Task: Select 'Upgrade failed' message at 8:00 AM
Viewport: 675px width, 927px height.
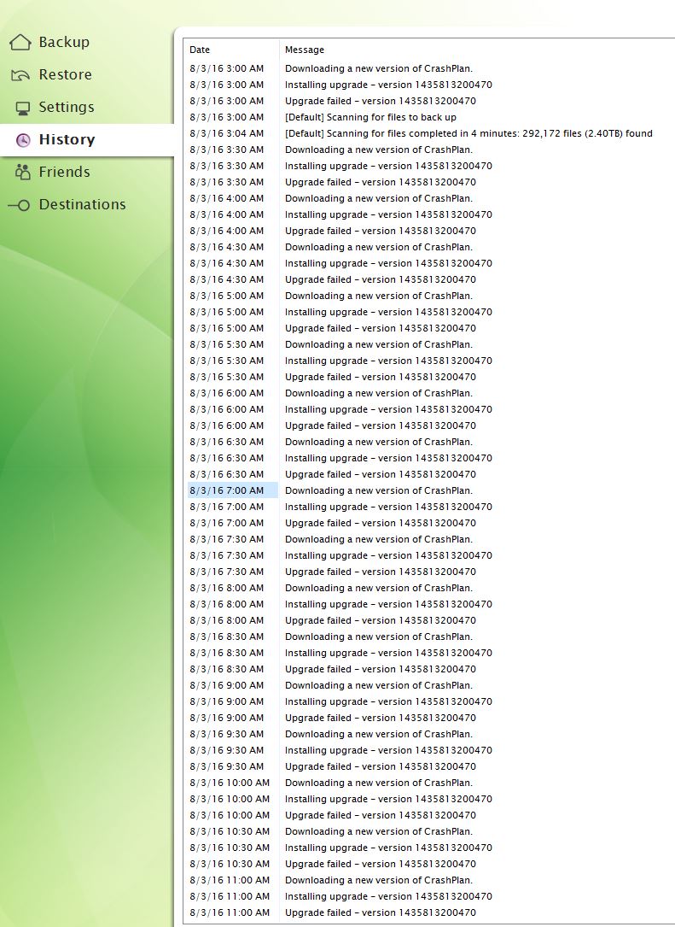Action: [381, 620]
